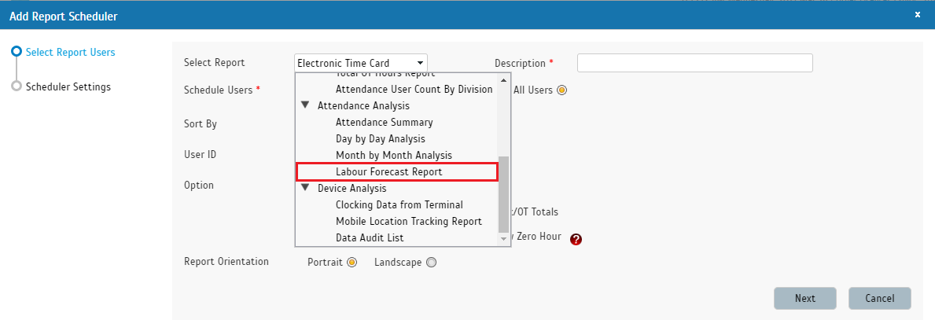The height and width of the screenshot is (320, 935).
Task: Select the All Users radio button
Action: point(561,90)
